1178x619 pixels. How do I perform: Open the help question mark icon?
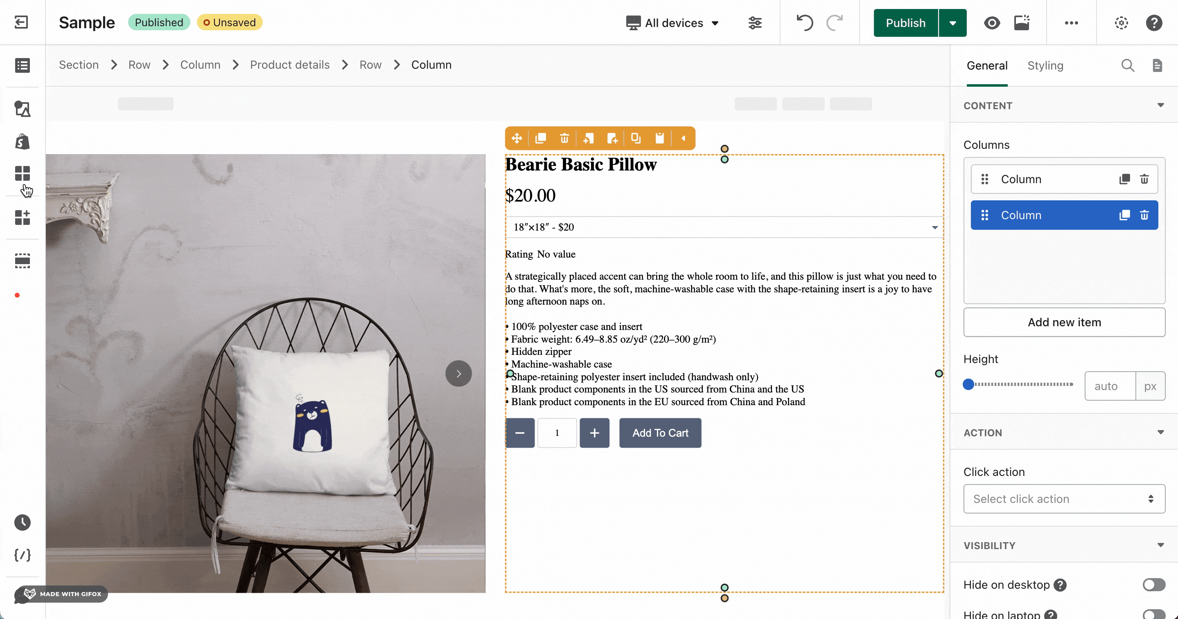point(1154,23)
